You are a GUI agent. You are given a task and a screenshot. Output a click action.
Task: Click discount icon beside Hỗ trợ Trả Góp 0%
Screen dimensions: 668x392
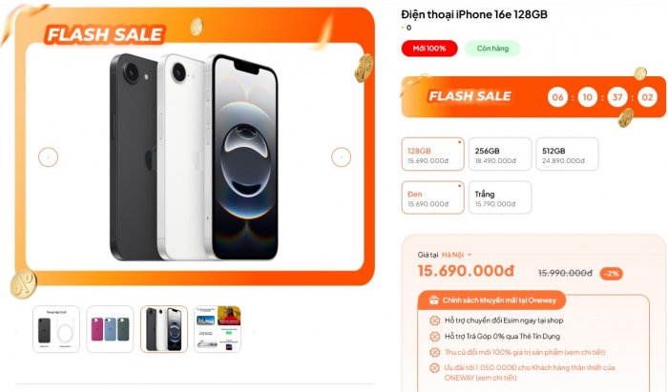tap(434, 337)
